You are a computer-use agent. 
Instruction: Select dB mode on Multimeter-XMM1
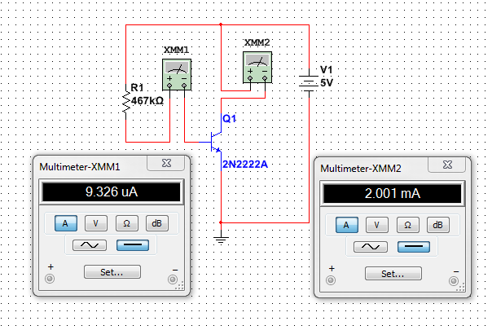155,223
